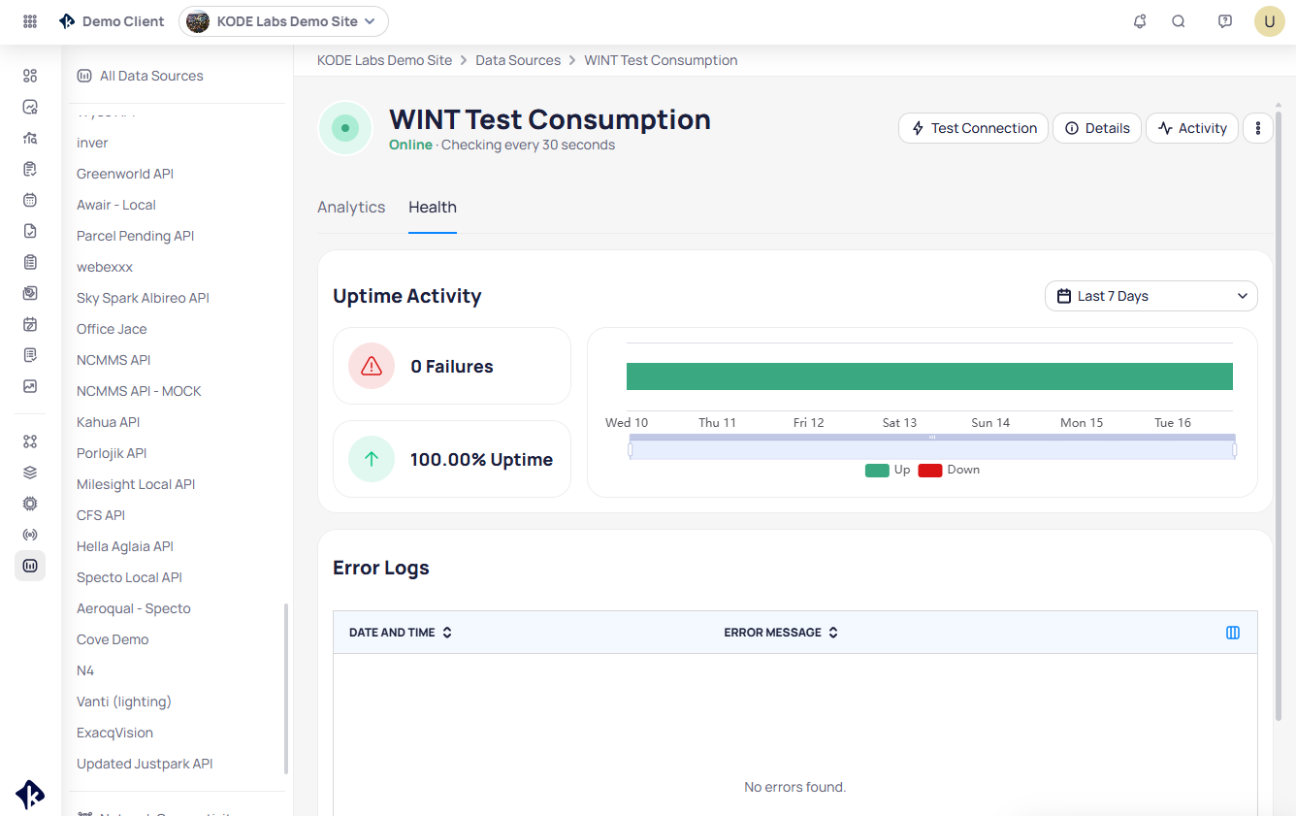Open the notifications bell

pos(1140,21)
